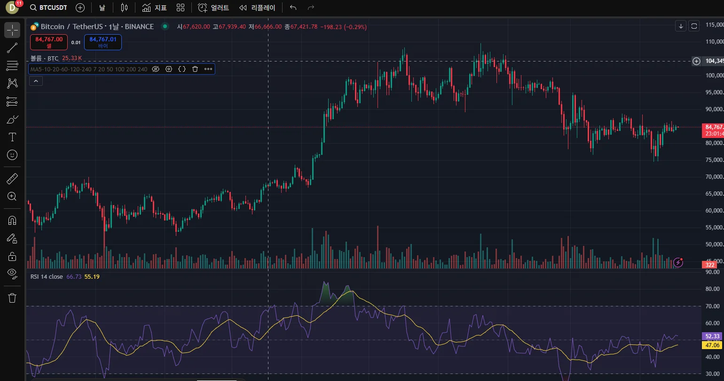
Task: Open the emoji icons tool
Action: point(12,155)
